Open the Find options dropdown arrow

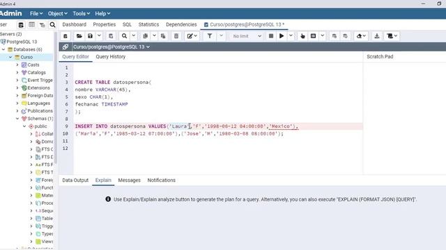coord(133,35)
